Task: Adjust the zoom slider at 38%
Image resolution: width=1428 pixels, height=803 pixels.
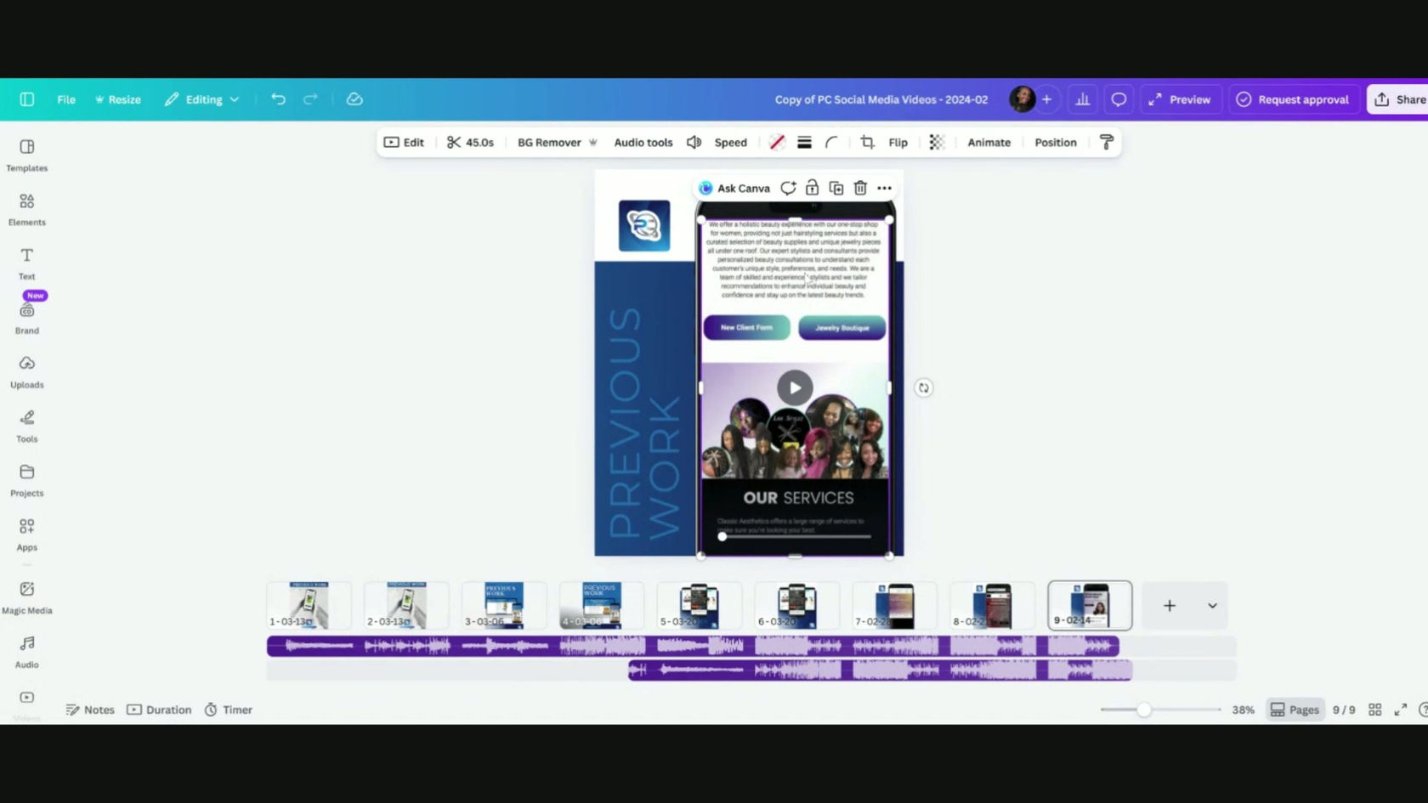Action: click(x=1144, y=710)
